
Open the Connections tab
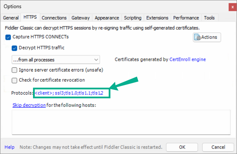point(54,18)
